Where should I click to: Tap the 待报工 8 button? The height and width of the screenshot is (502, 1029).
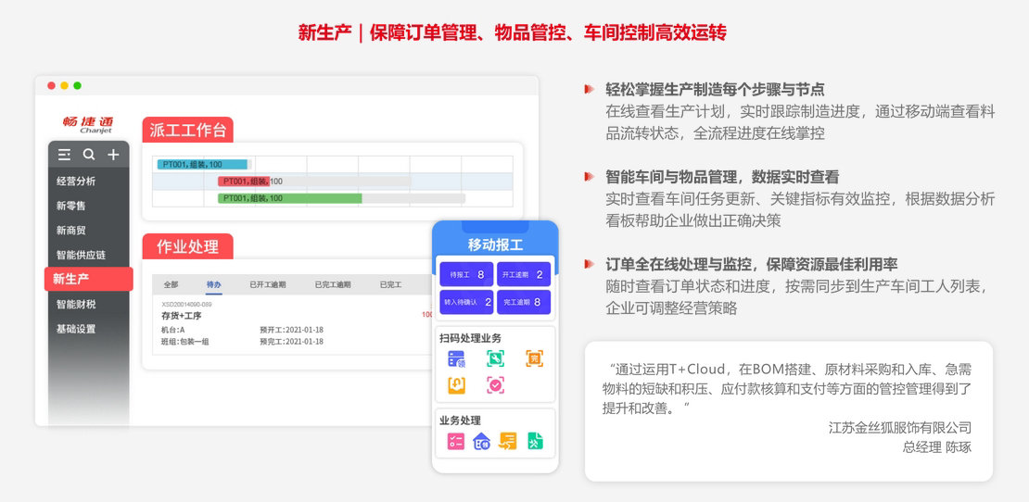(468, 274)
